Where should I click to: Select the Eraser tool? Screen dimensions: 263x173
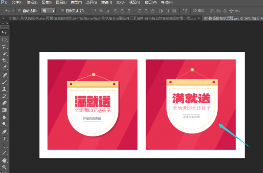5,103
